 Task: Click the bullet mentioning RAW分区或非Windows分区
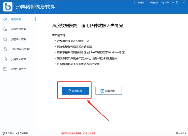coord(91,52)
